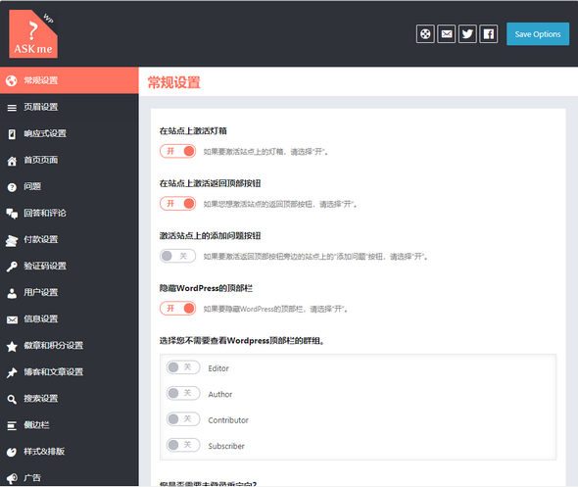The image size is (578, 487).
Task: Open 回答和评论 settings menu item
Action: tap(70, 213)
